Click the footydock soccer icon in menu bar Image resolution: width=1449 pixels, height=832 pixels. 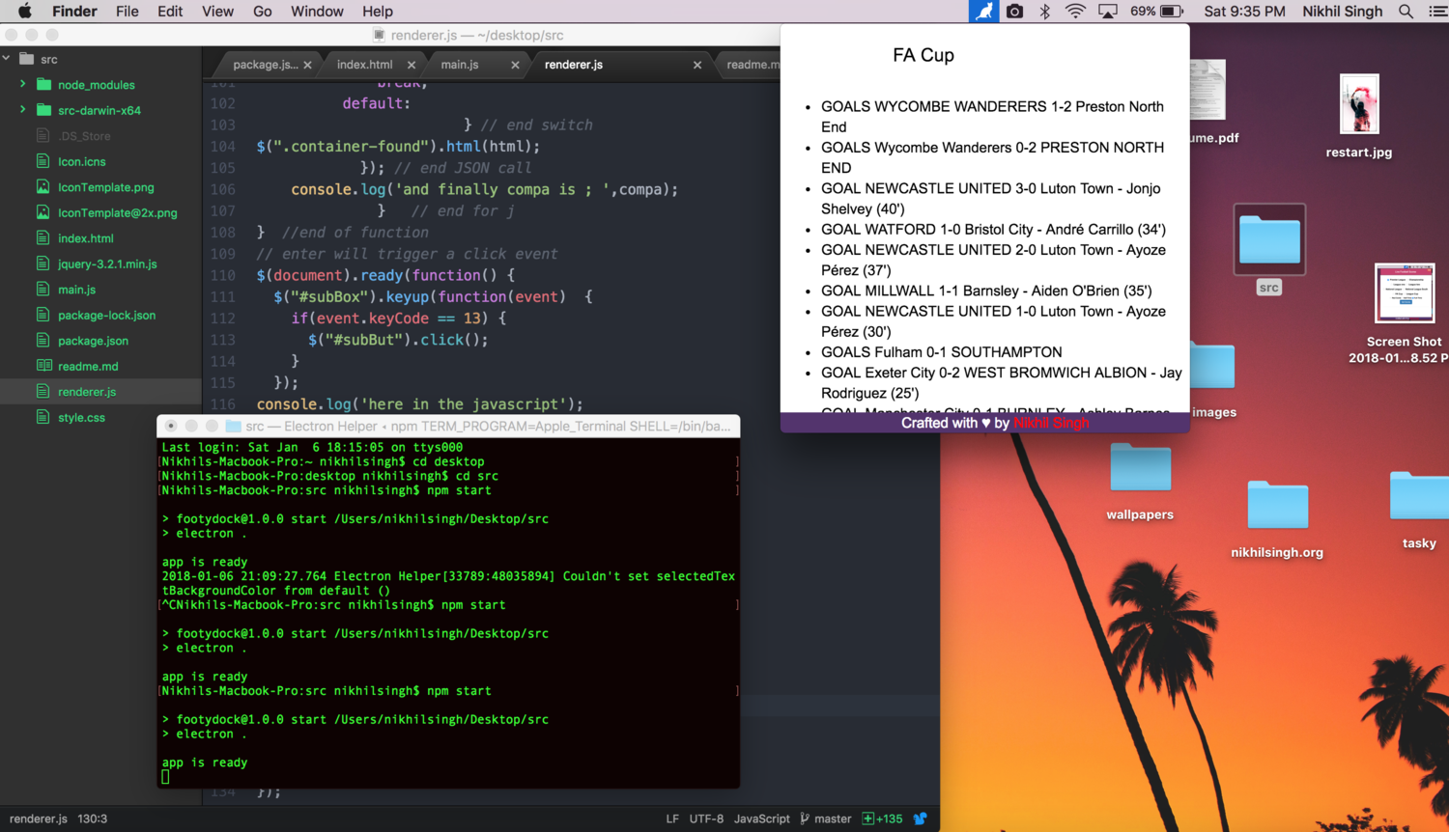tap(983, 12)
